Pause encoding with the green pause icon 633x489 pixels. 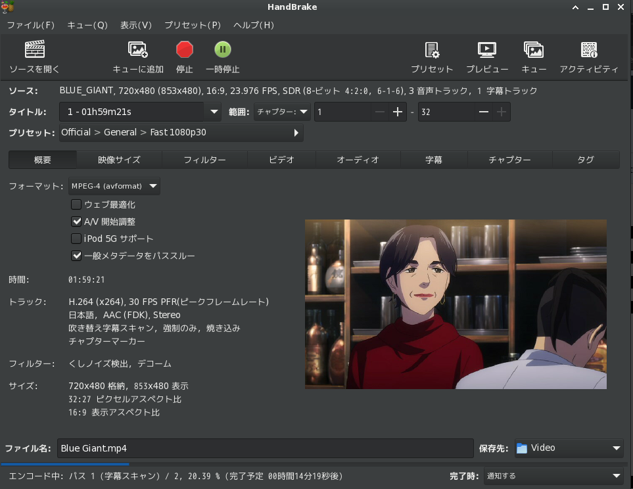(x=222, y=50)
